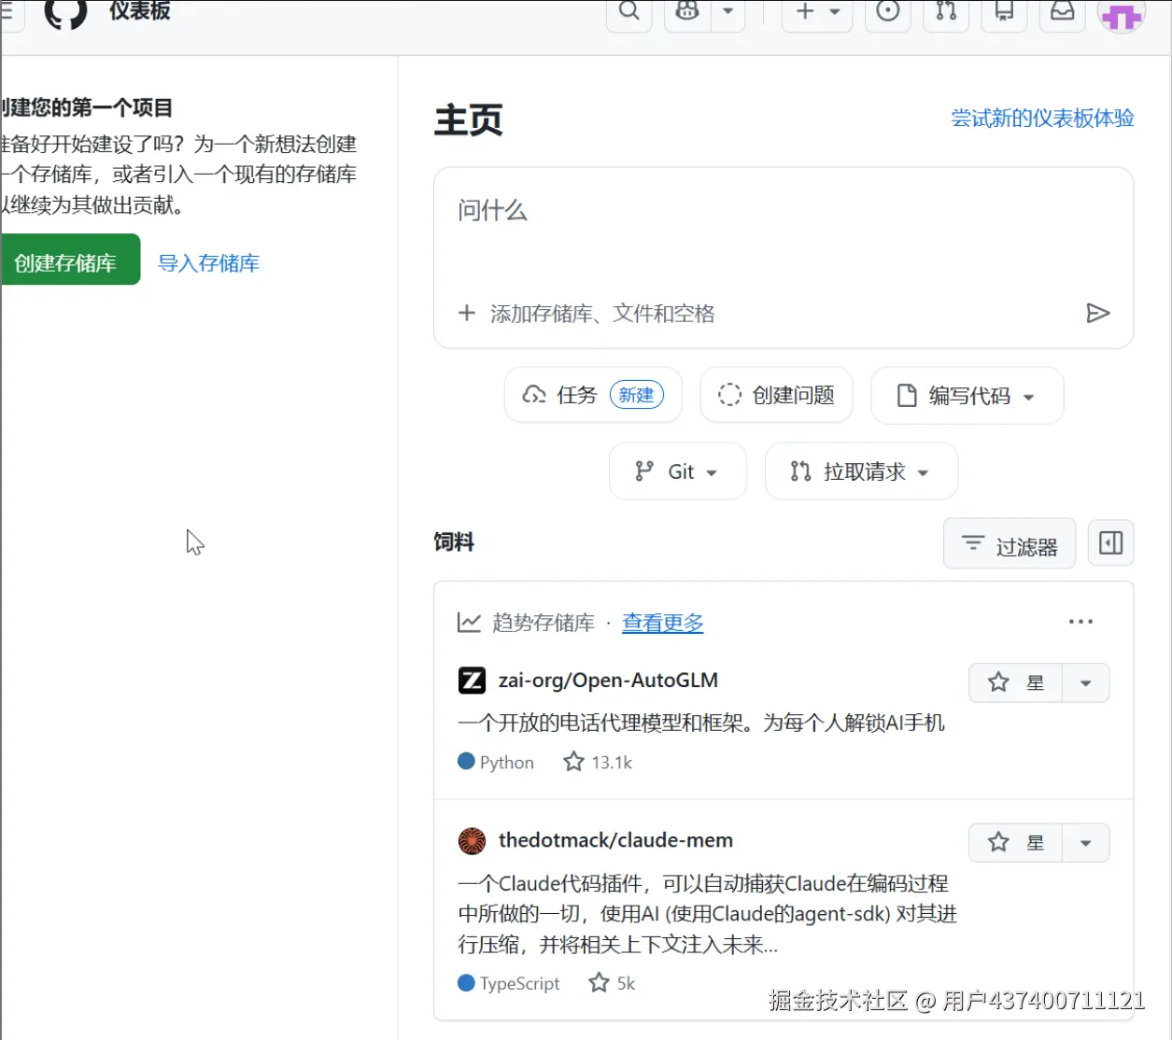Click the TypeScript language label
The height and width of the screenshot is (1040, 1172).
click(509, 983)
